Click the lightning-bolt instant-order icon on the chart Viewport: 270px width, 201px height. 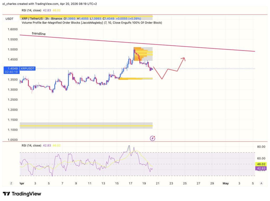coord(152,138)
